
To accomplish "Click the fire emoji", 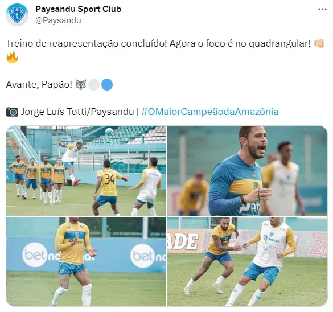I will click(12, 58).
